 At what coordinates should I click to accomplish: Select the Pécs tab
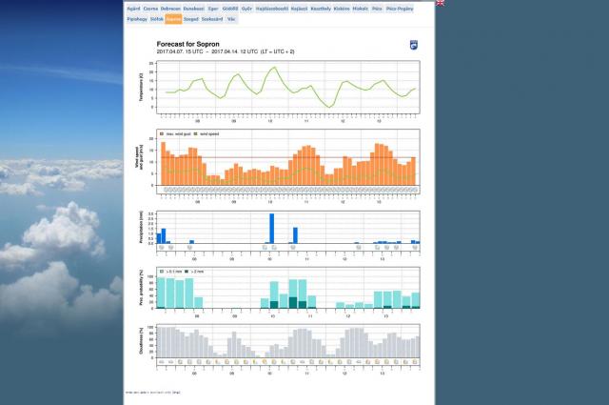coord(377,9)
